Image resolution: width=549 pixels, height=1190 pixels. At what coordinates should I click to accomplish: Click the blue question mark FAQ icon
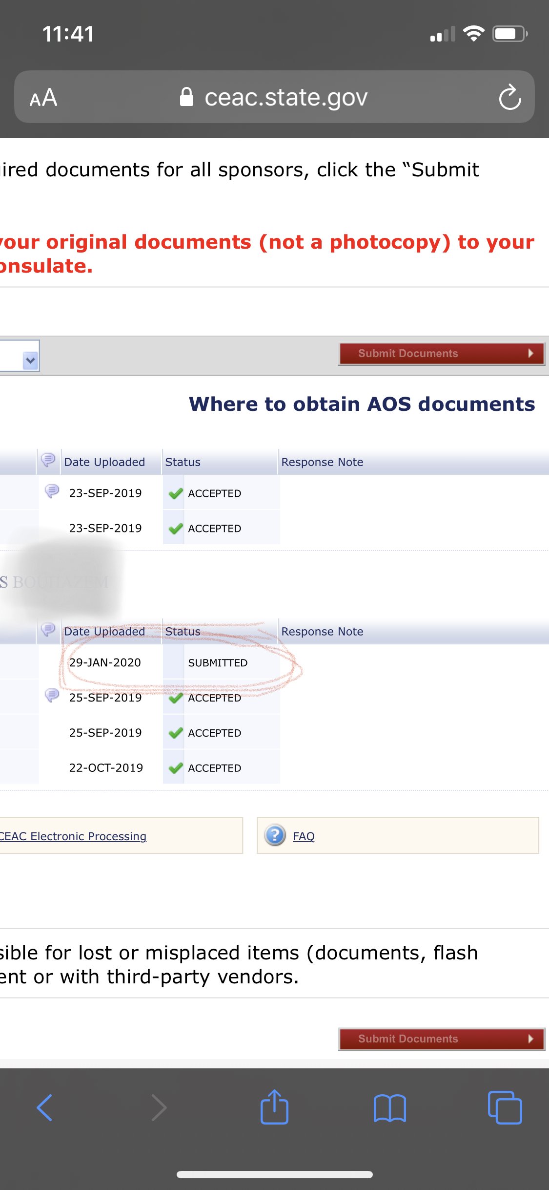(x=275, y=835)
